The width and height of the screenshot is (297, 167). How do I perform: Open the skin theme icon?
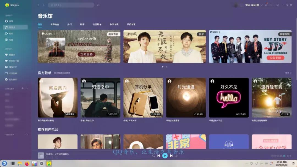tap(266, 5)
